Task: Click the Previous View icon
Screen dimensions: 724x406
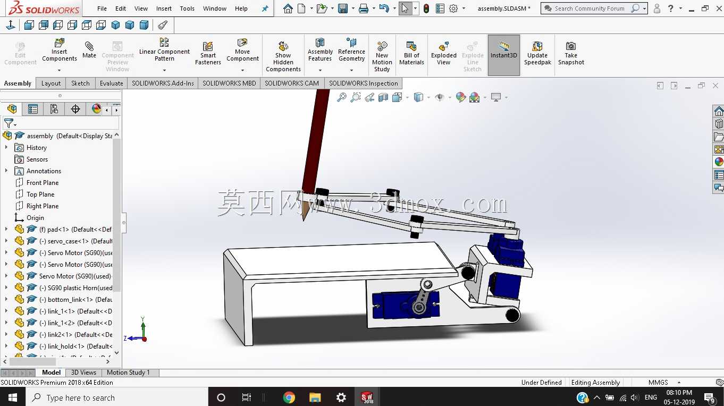Action: coord(369,97)
